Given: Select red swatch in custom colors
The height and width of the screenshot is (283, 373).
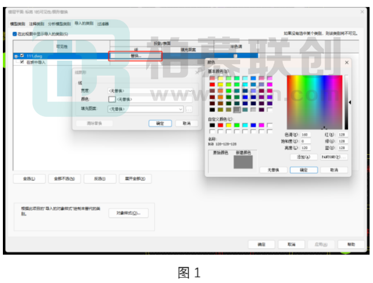Looking at the screenshot, I should [221, 125].
